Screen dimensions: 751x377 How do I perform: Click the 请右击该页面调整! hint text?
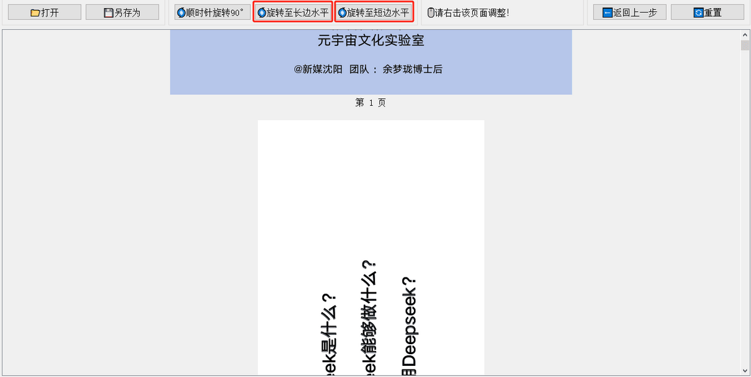click(472, 12)
